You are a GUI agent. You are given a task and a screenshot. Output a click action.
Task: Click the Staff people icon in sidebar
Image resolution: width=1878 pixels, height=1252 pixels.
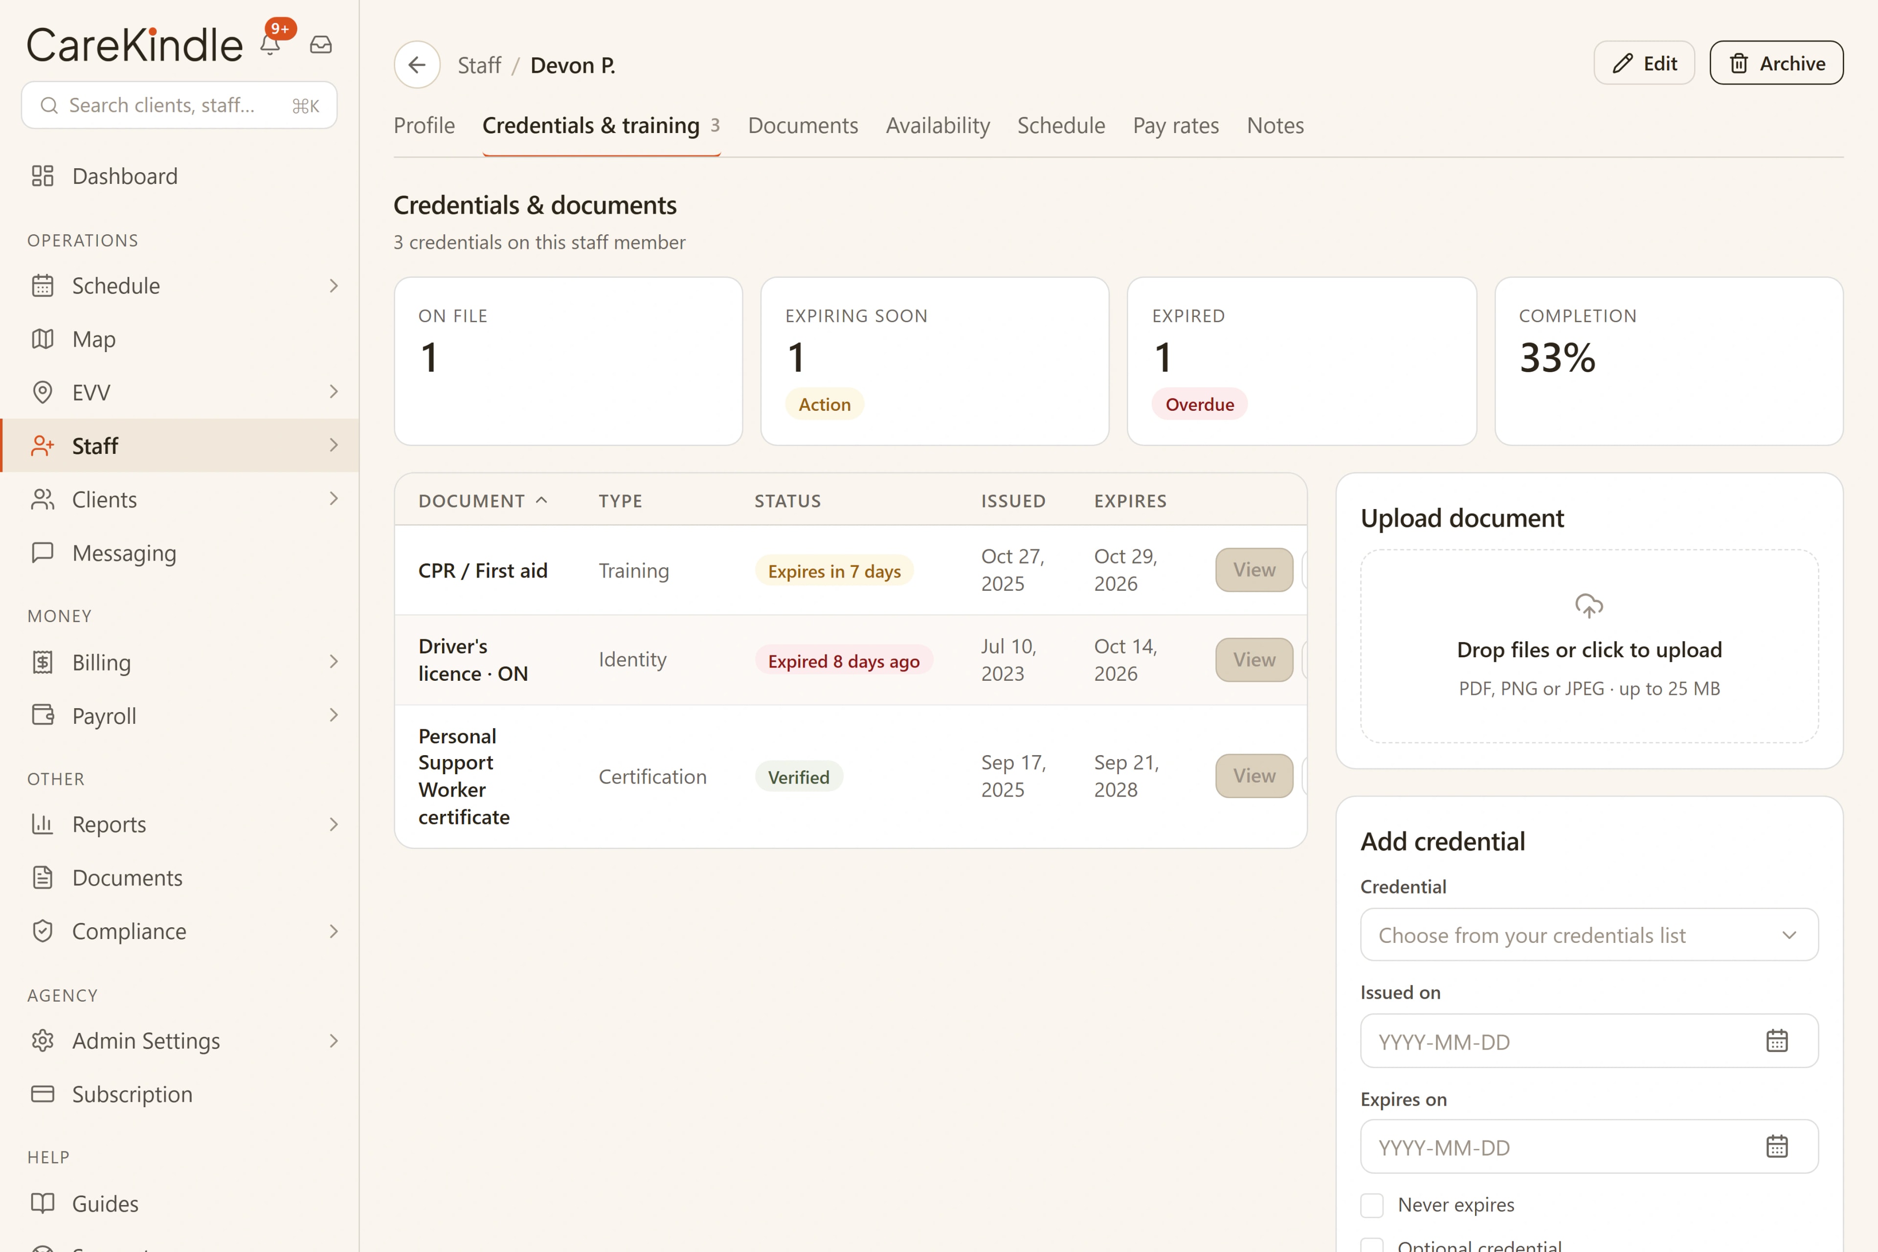43,446
